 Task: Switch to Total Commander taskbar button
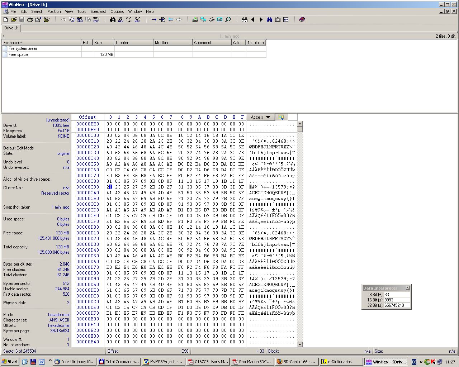pyautogui.click(x=119, y=362)
